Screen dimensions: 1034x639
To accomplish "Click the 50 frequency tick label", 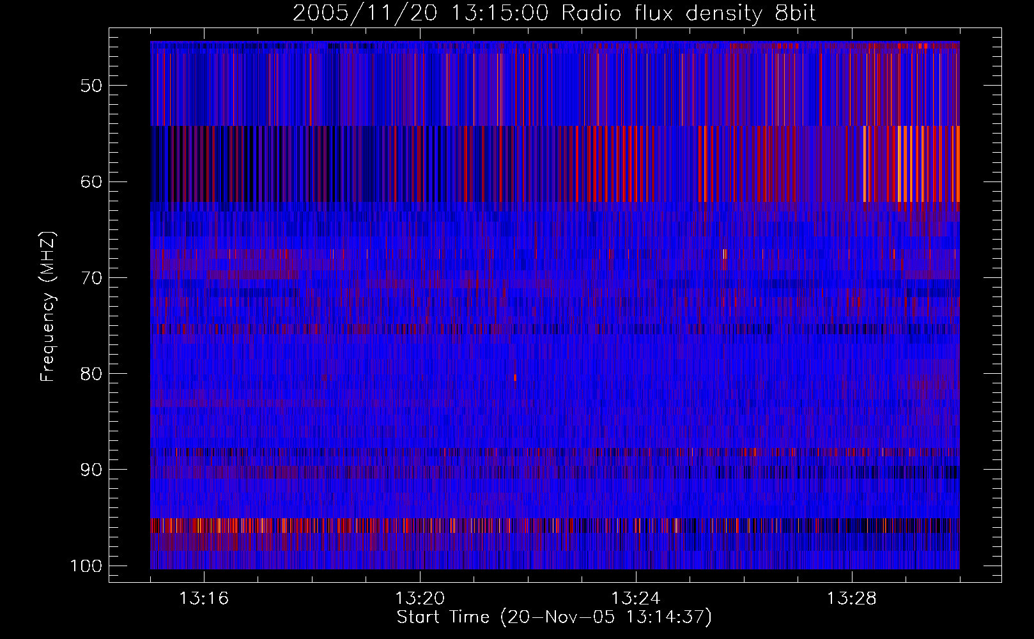I will point(91,86).
